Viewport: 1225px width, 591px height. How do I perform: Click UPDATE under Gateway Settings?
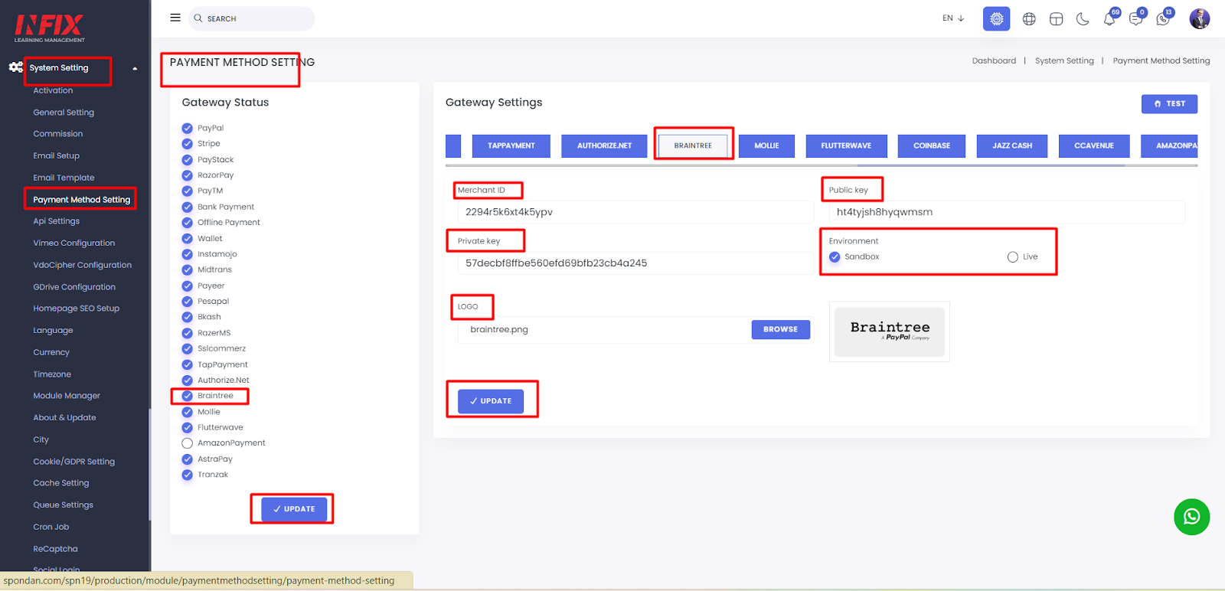(x=491, y=401)
